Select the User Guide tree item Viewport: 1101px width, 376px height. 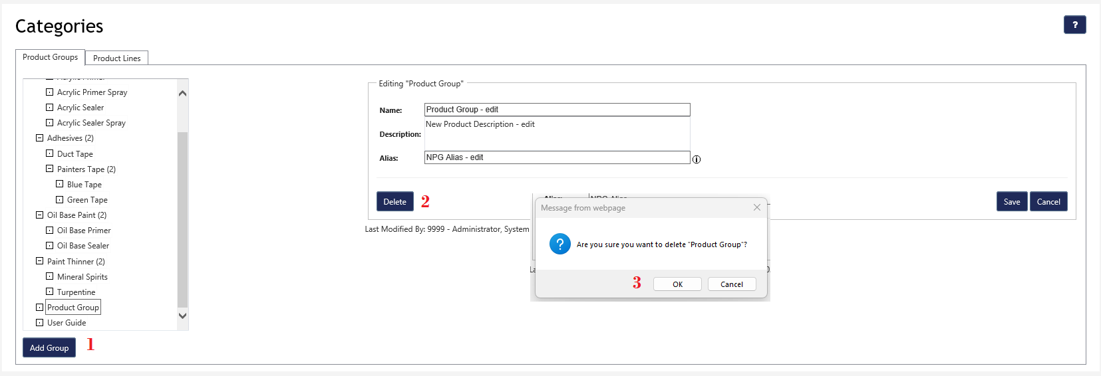click(x=67, y=323)
